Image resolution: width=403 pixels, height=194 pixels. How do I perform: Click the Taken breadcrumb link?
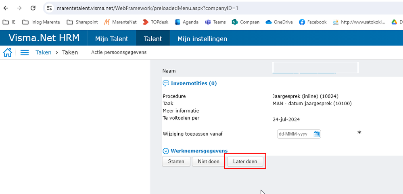43,52
